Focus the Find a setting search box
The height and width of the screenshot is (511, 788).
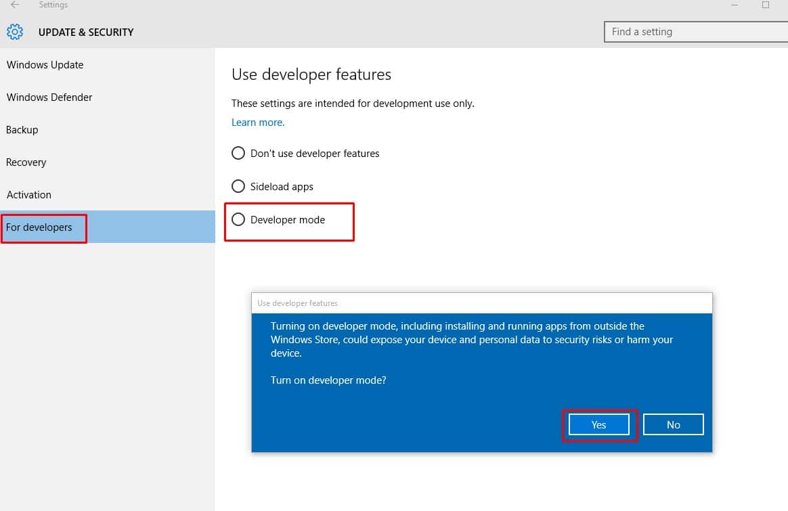[x=694, y=32]
